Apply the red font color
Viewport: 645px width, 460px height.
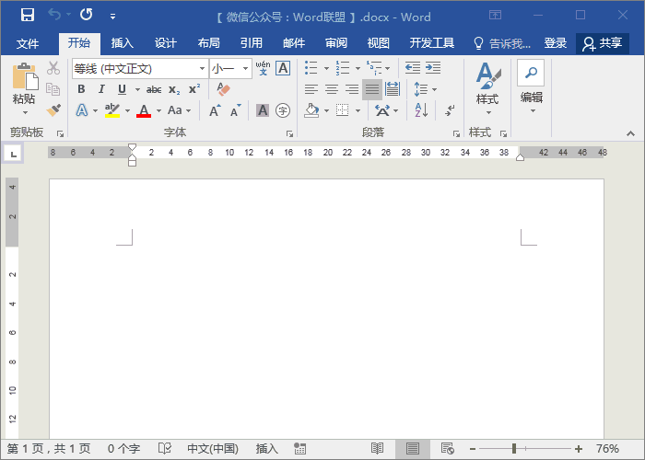(x=144, y=110)
